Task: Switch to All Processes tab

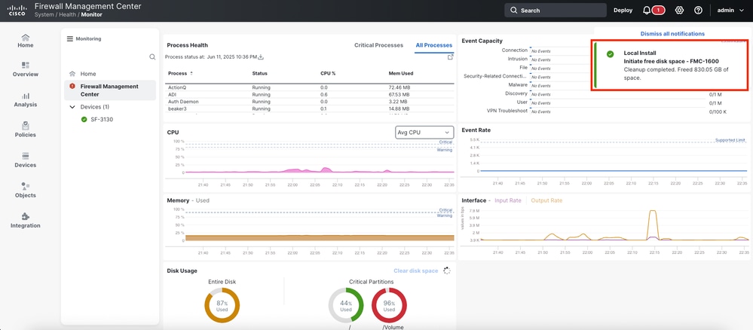Action: [x=433, y=45]
